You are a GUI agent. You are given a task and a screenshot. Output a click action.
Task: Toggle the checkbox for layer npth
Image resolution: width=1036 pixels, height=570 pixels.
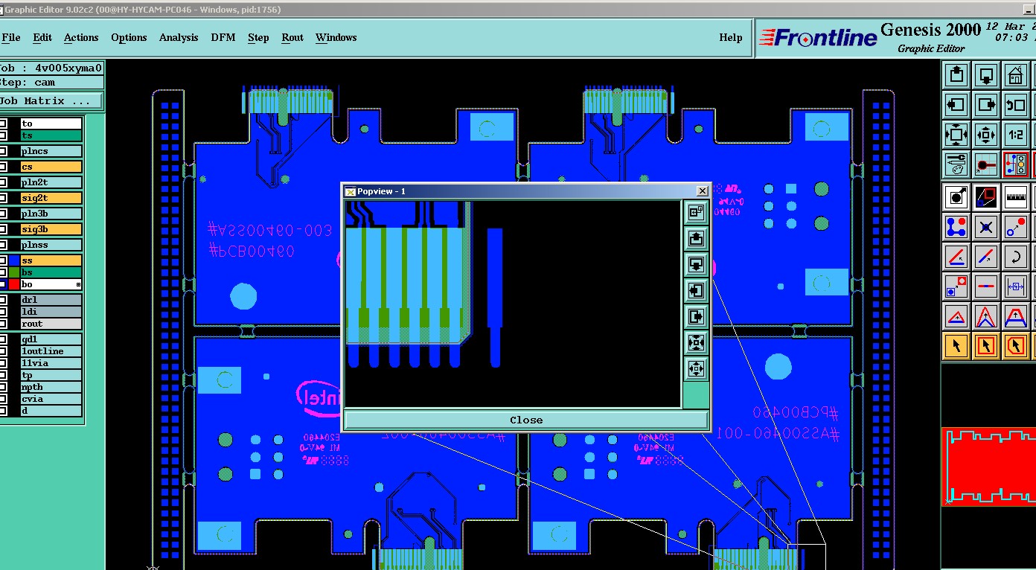[x=3, y=387]
